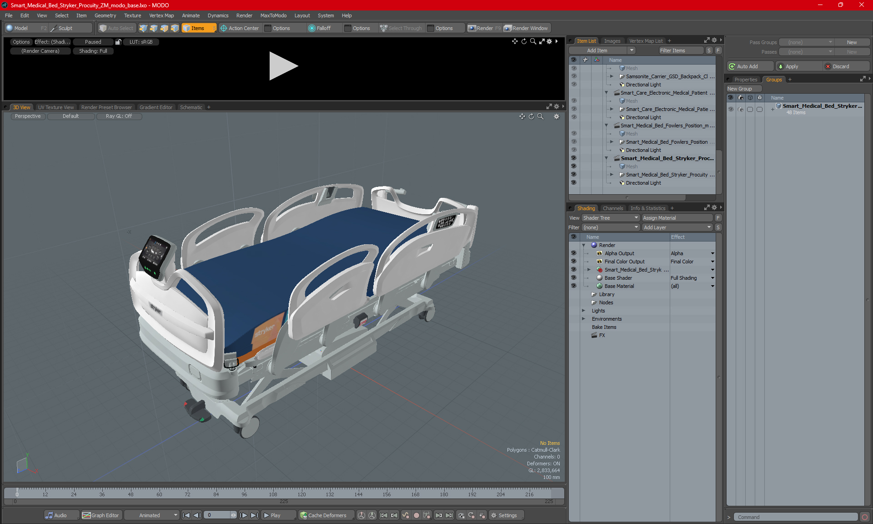Click the Command input field

pos(796,517)
